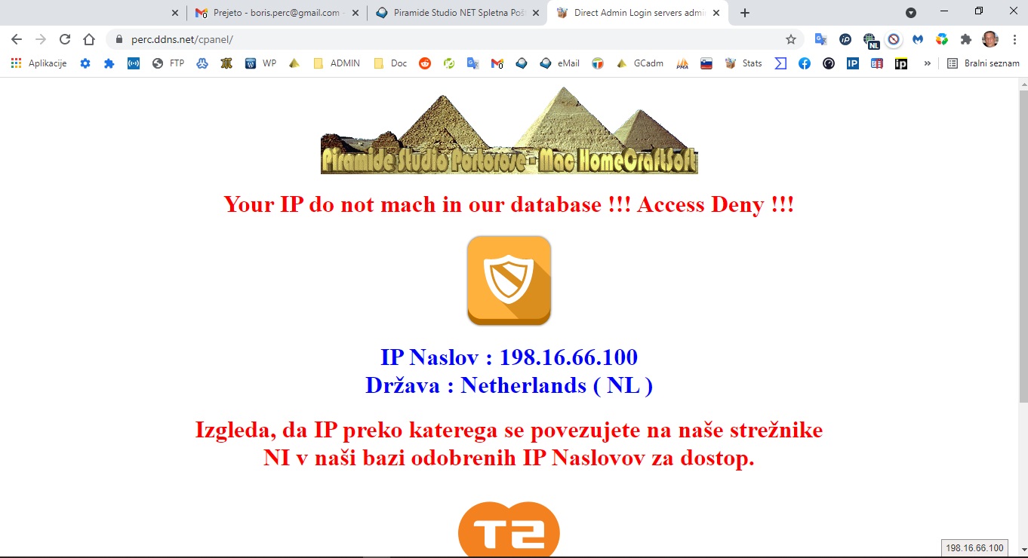Go to the browser home page
Image resolution: width=1028 pixels, height=558 pixels.
click(x=89, y=39)
